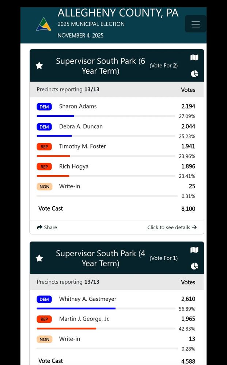Expand details for the 6 Year Term race
Screen dimensions: 227x365
pos(172,227)
